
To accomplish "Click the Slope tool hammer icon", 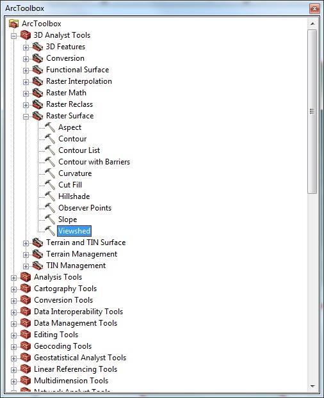I will pos(50,219).
